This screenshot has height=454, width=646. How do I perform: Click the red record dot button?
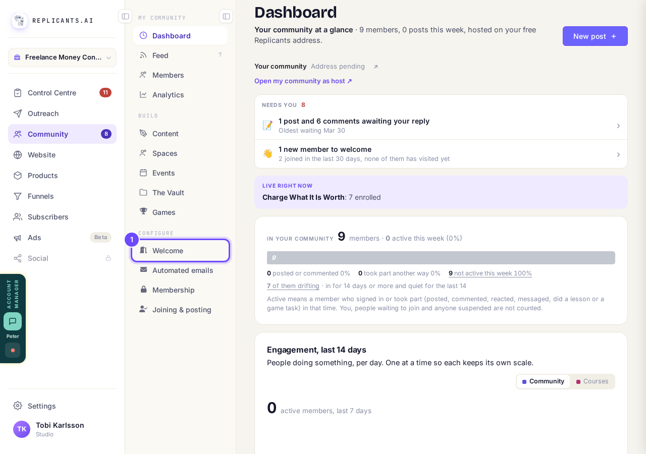click(13, 350)
